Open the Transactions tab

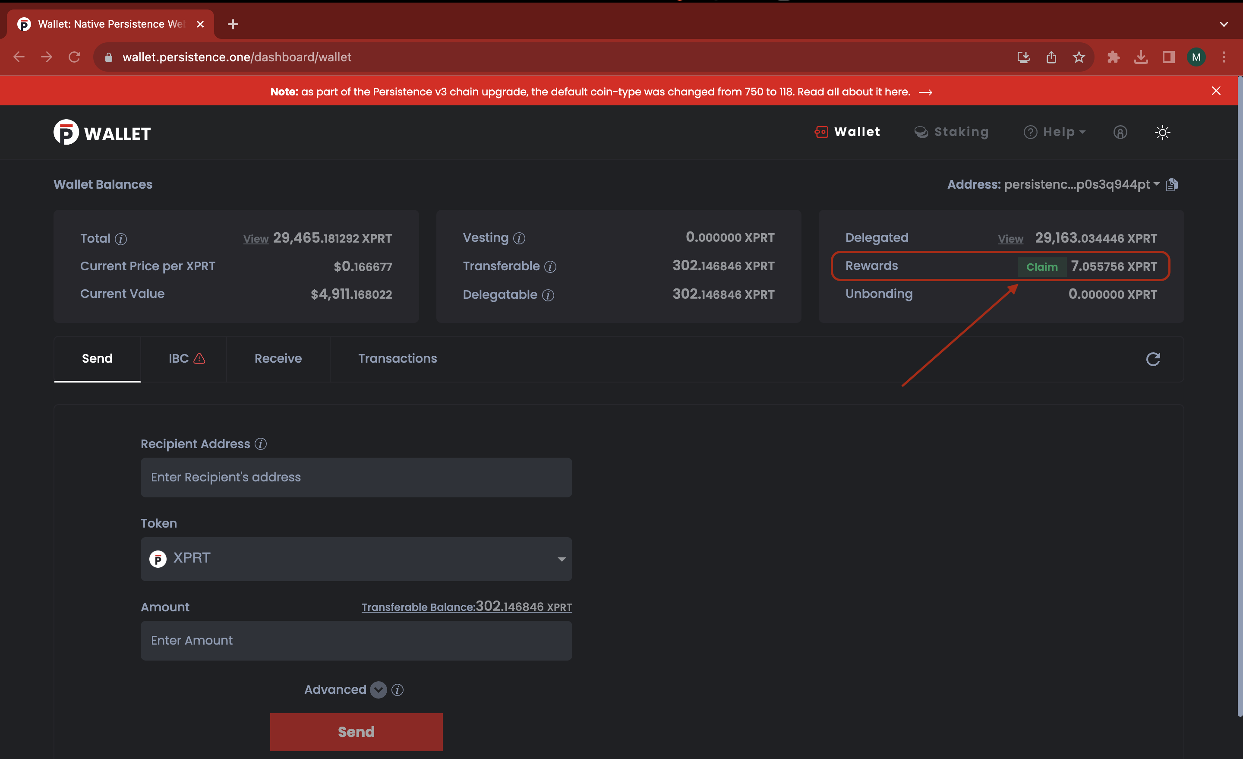click(x=397, y=358)
